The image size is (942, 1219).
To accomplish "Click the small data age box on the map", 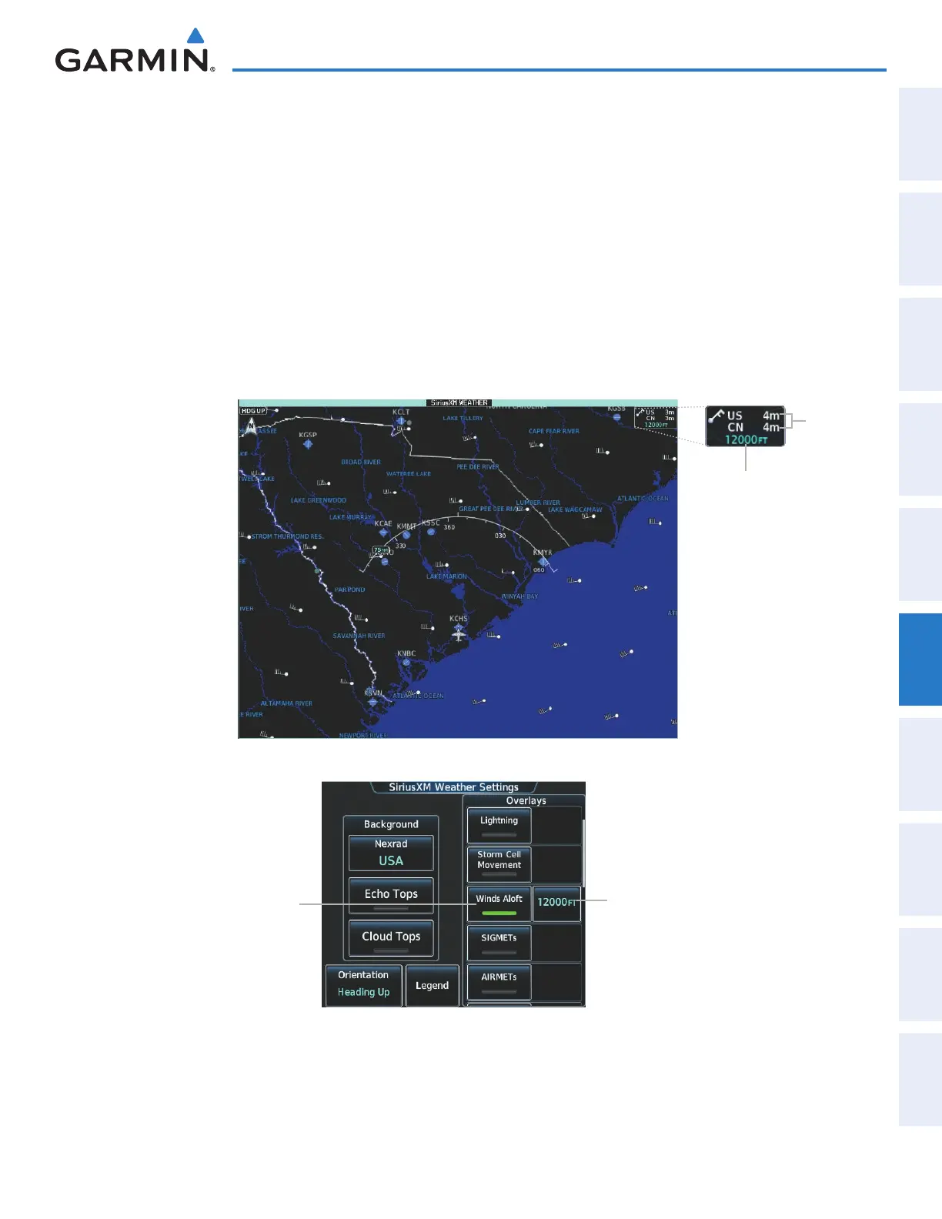I will pyautogui.click(x=655, y=418).
